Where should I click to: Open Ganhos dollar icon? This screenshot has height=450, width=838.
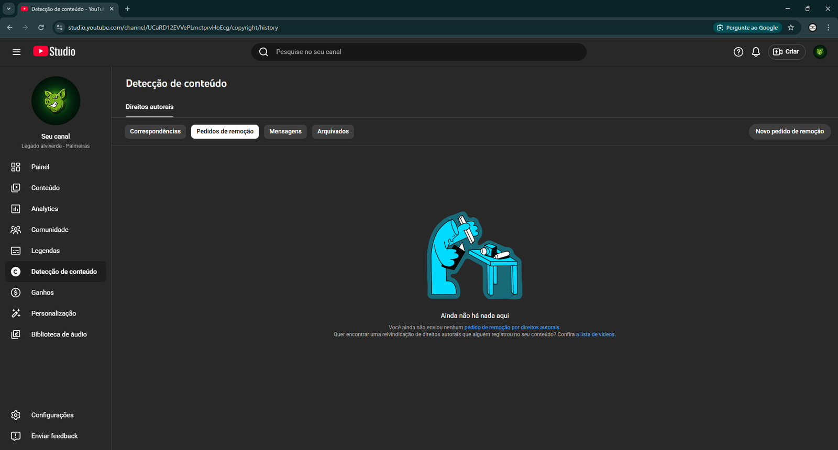(16, 292)
